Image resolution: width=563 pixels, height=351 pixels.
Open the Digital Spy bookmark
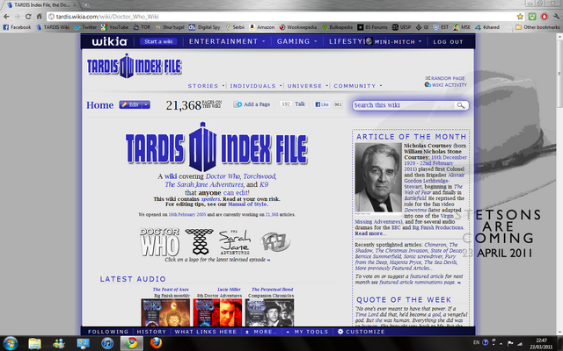coord(204,27)
